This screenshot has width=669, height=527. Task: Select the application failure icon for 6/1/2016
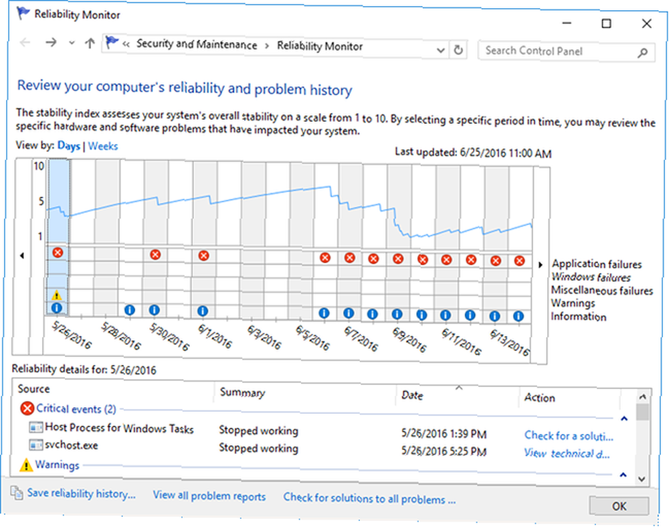[204, 255]
